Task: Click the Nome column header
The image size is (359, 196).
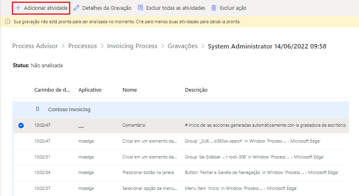Action: pyautogui.click(x=129, y=90)
